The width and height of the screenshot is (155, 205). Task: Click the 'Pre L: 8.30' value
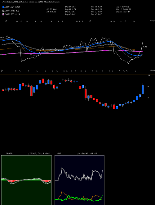pyautogui.click(x=96, y=12)
